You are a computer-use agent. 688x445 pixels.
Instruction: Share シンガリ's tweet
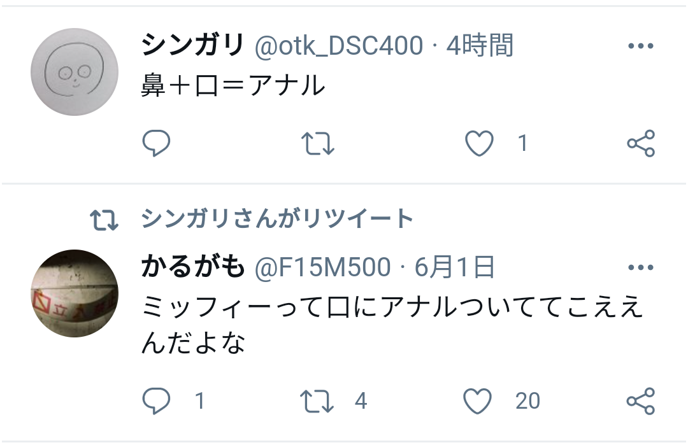641,143
